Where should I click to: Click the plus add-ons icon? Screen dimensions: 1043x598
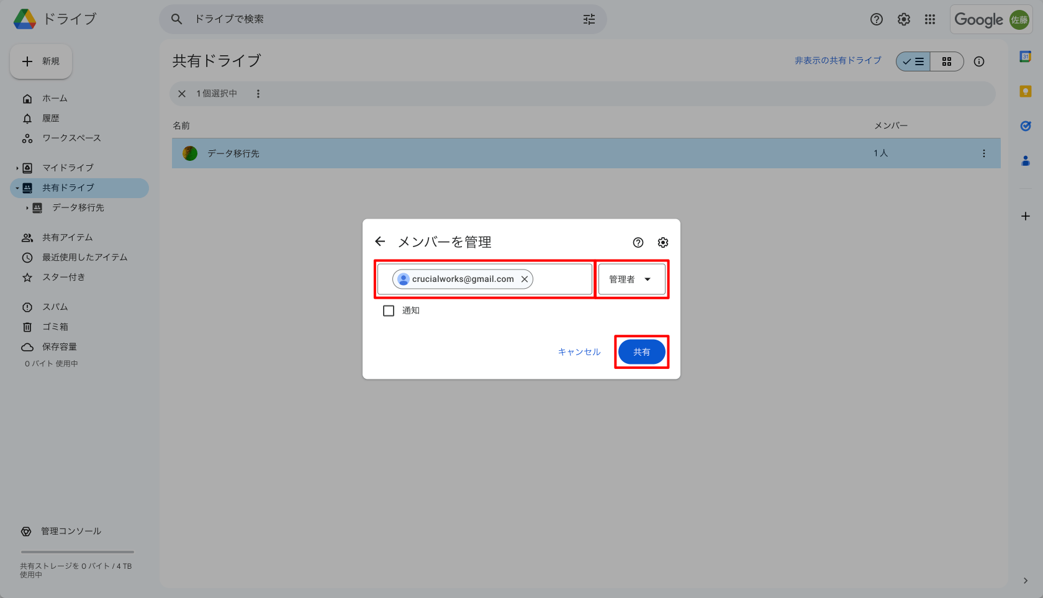[x=1026, y=216]
